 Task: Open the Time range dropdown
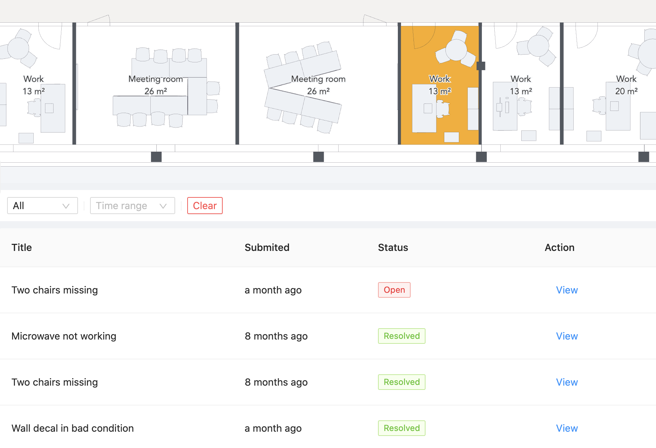pyautogui.click(x=133, y=206)
